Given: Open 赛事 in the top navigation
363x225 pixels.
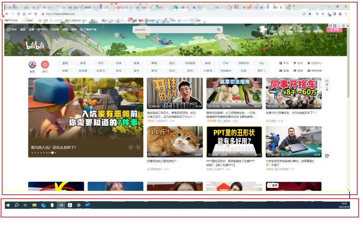Looking at the screenshot, I should point(74,30).
